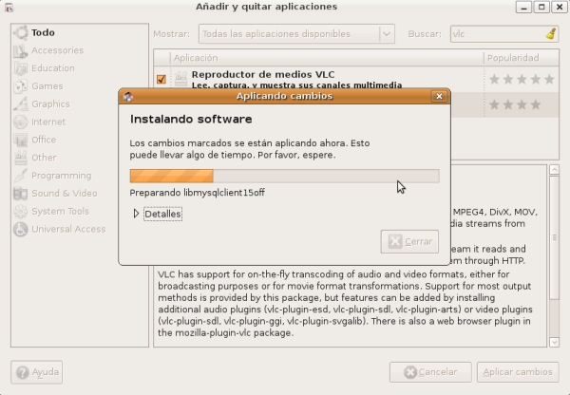This screenshot has height=395, width=570.
Task: Choose the Games category icon
Action: 21,86
